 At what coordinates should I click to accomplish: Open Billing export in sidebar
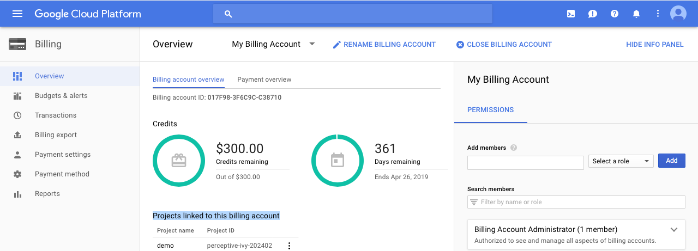tap(56, 135)
